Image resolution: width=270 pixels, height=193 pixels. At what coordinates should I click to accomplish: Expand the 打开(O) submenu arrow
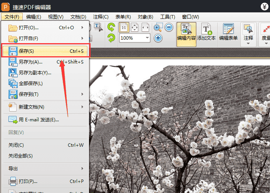click(82, 28)
